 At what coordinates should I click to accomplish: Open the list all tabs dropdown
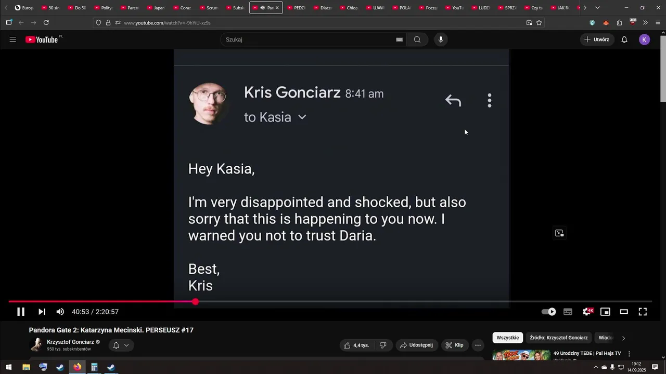tap(597, 8)
